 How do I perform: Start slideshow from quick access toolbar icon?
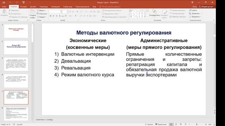tap(24, 2)
